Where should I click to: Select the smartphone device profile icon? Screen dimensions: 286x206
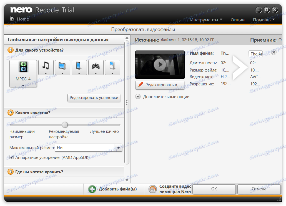[x=79, y=66]
